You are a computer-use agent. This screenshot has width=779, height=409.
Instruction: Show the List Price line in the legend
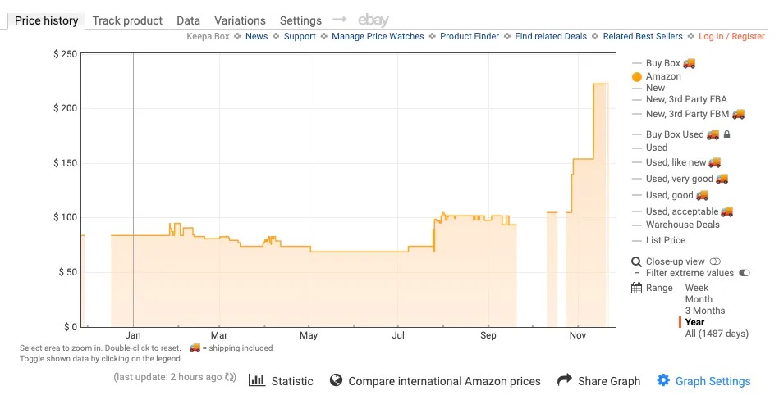click(x=665, y=240)
